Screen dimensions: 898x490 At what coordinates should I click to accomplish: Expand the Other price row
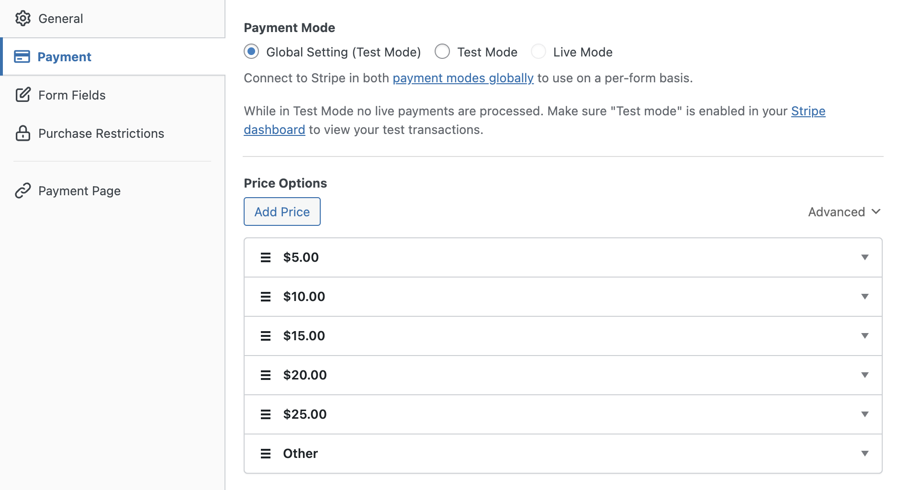(864, 453)
